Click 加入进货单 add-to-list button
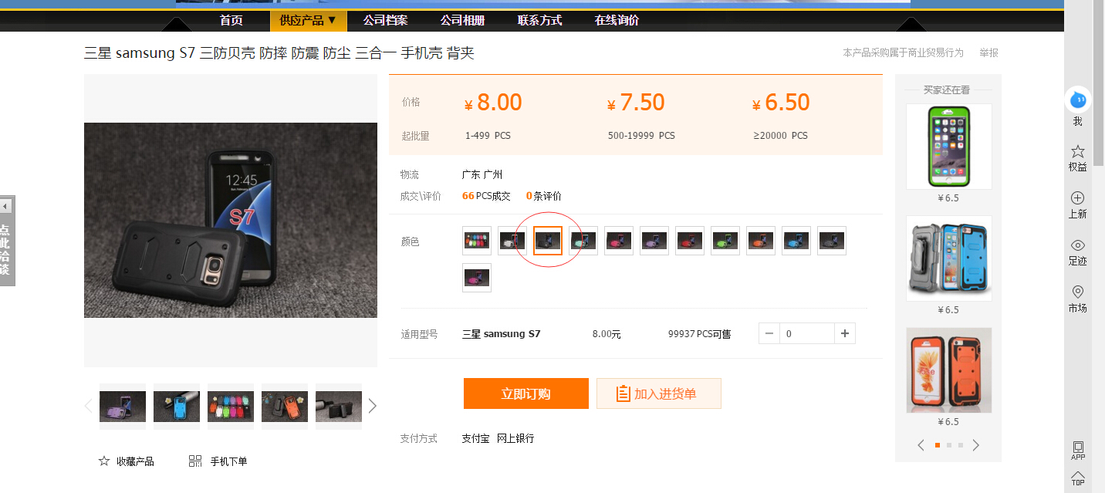Screen dimensions: 1105x493 [659, 393]
